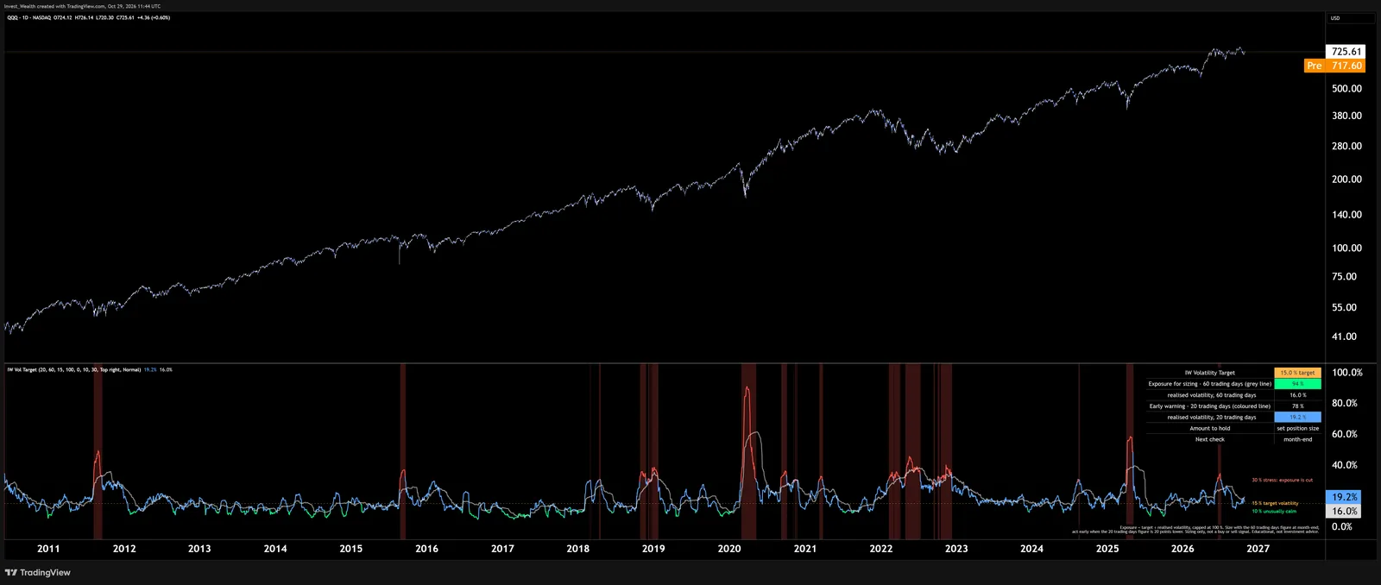Click the 2011 time axis label
1381x585 pixels.
coord(48,549)
